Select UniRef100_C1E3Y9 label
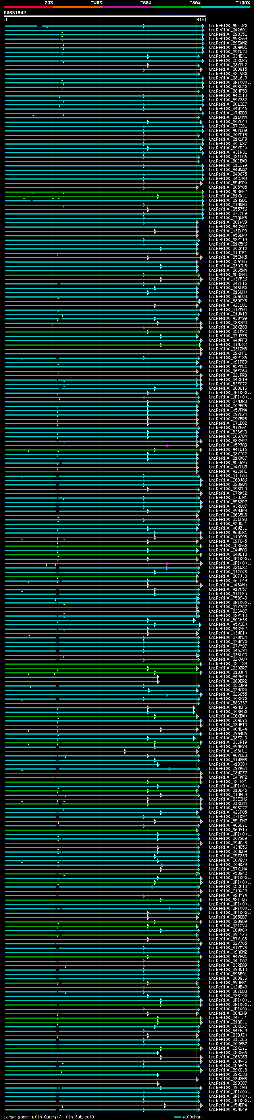Viewport: 254px width, 1120px height. coord(228,165)
